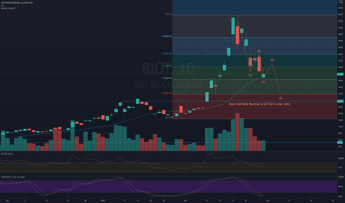345x203 pixels.
Task: Click the 0(16.7) Fibonacci base label
Action: point(168,117)
